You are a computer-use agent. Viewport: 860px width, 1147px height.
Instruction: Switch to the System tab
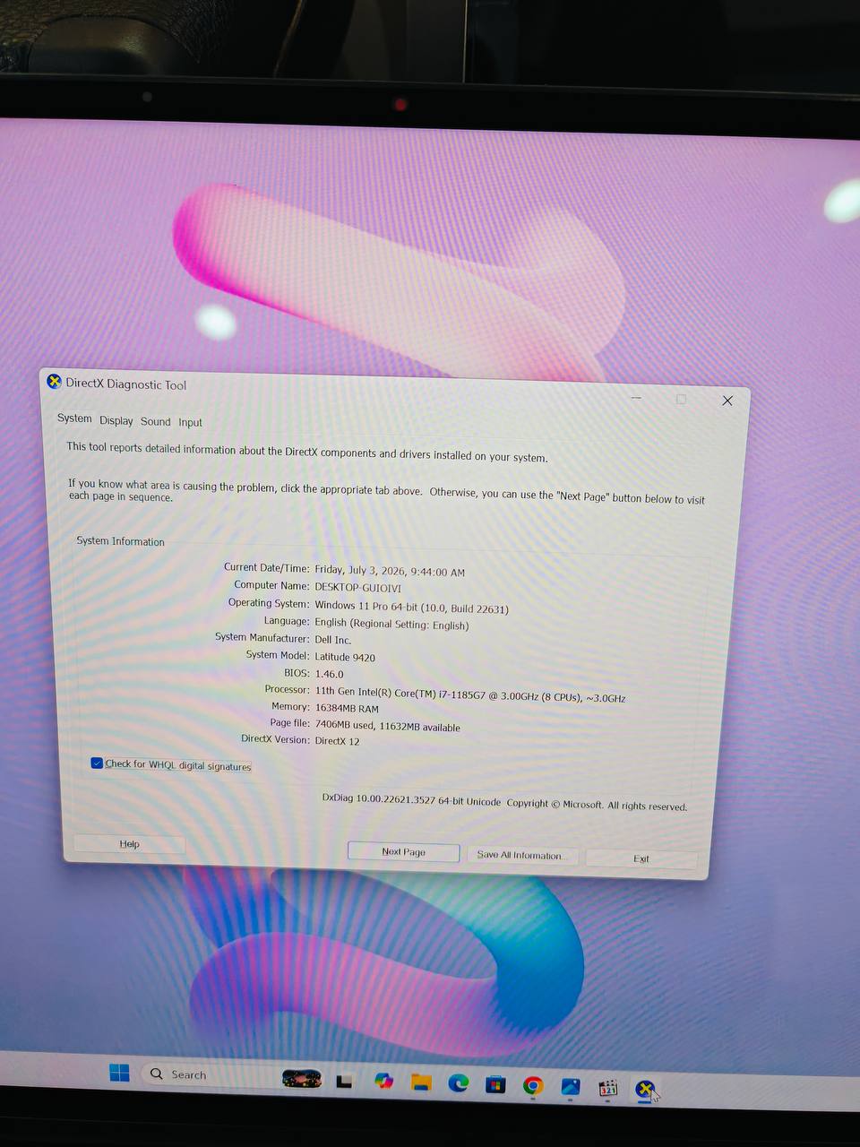click(x=74, y=418)
